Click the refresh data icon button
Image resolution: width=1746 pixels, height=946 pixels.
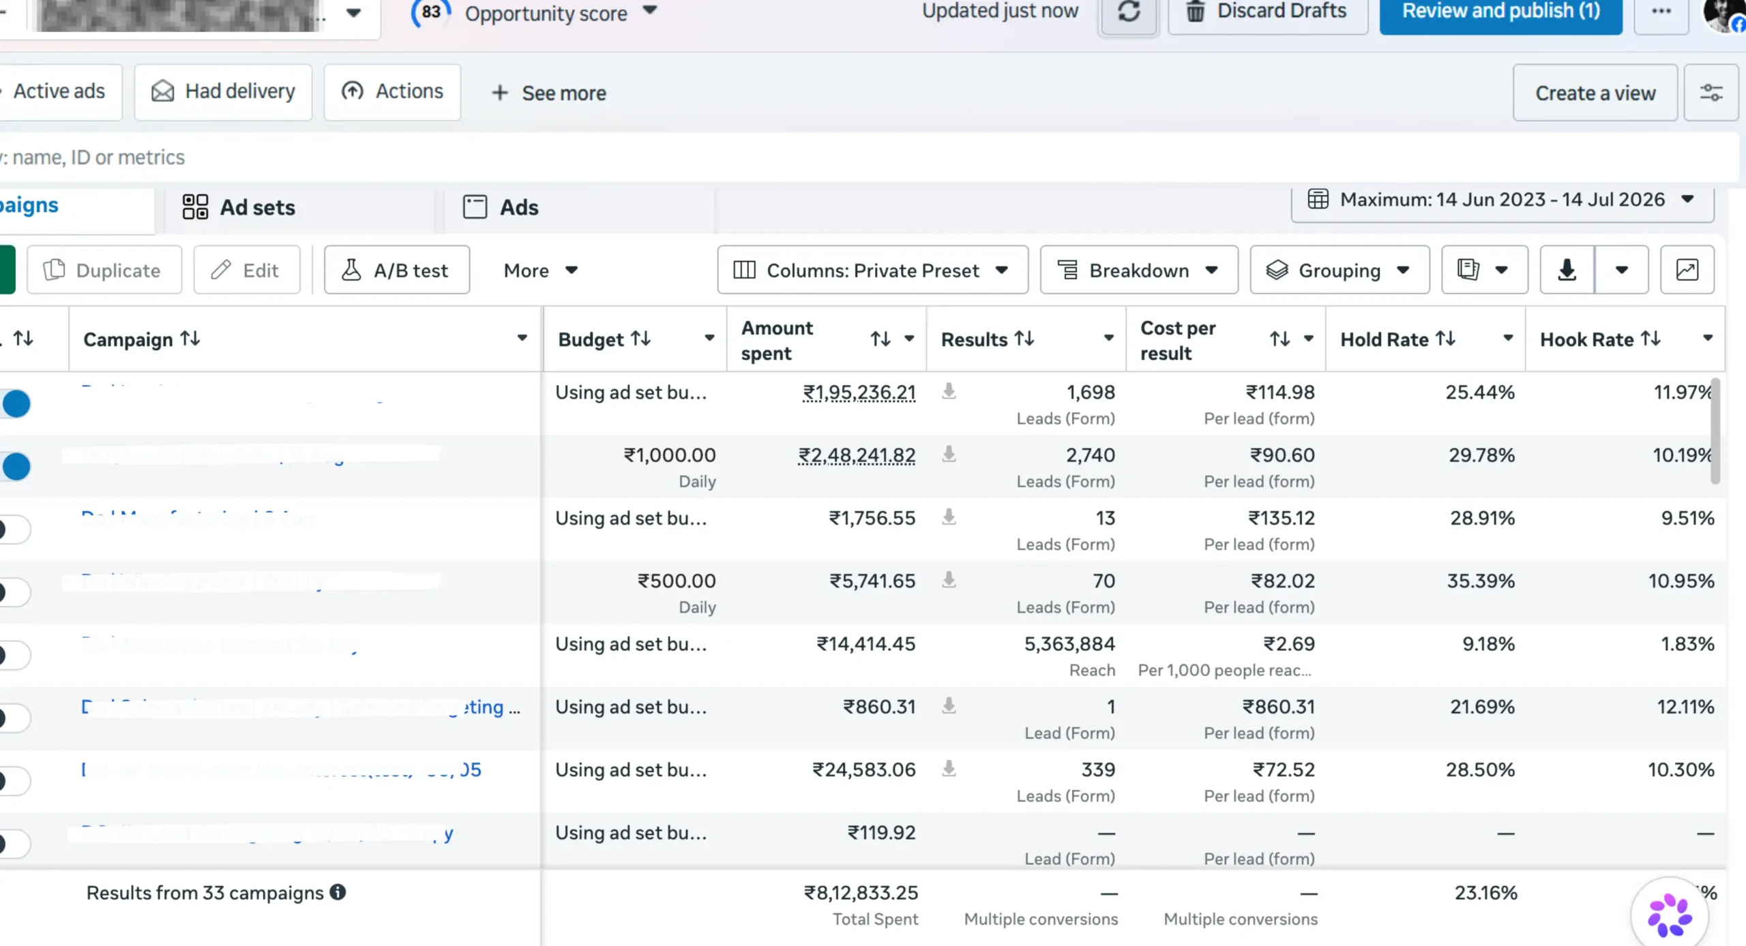[1129, 12]
